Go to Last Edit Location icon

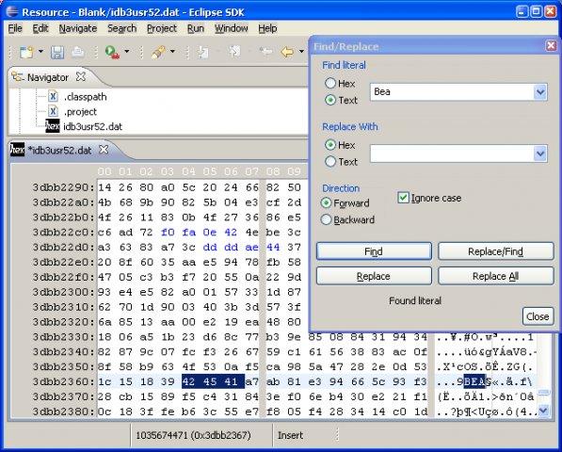(x=265, y=53)
